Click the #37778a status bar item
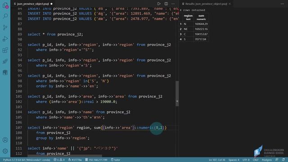This screenshot has height=162, width=288. tap(75, 160)
